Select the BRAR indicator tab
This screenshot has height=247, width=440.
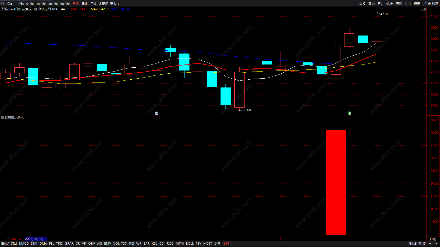69,244
